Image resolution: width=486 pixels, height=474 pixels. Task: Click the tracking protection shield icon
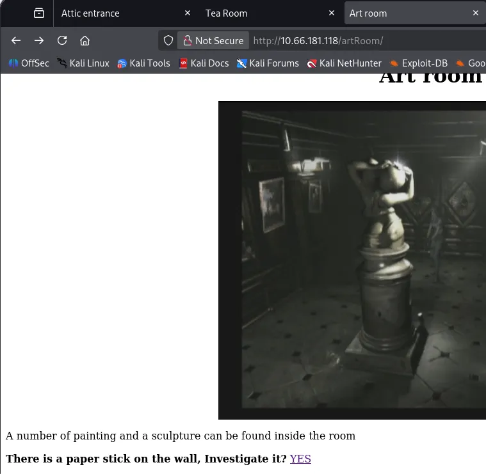coord(168,40)
